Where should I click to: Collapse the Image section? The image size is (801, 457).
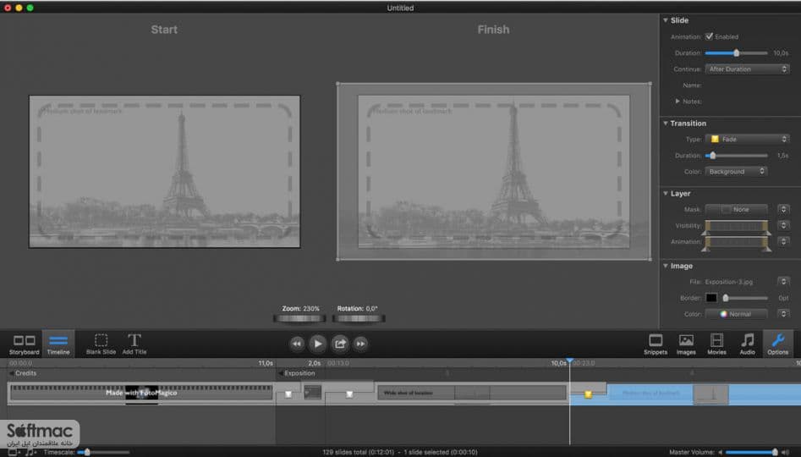665,266
